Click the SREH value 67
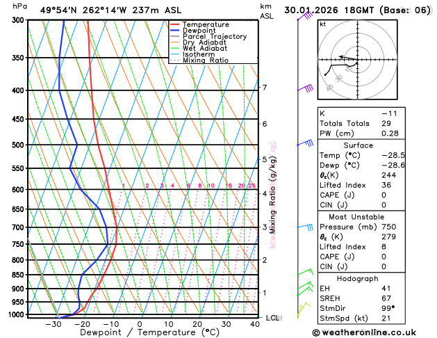This screenshot has height=338, width=437. (x=386, y=298)
